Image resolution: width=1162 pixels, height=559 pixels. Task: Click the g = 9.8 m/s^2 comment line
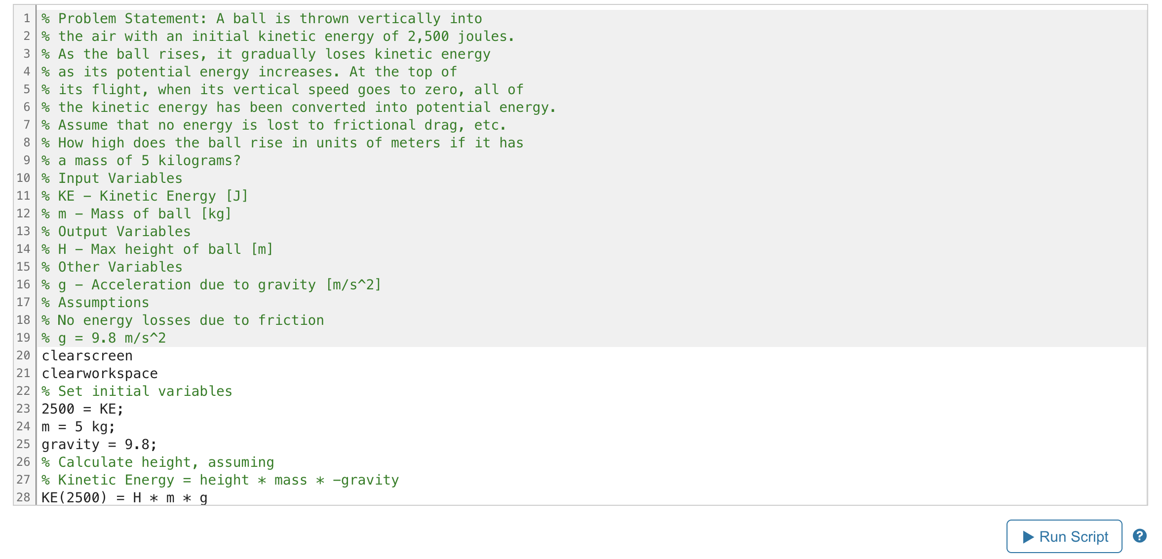(x=104, y=338)
